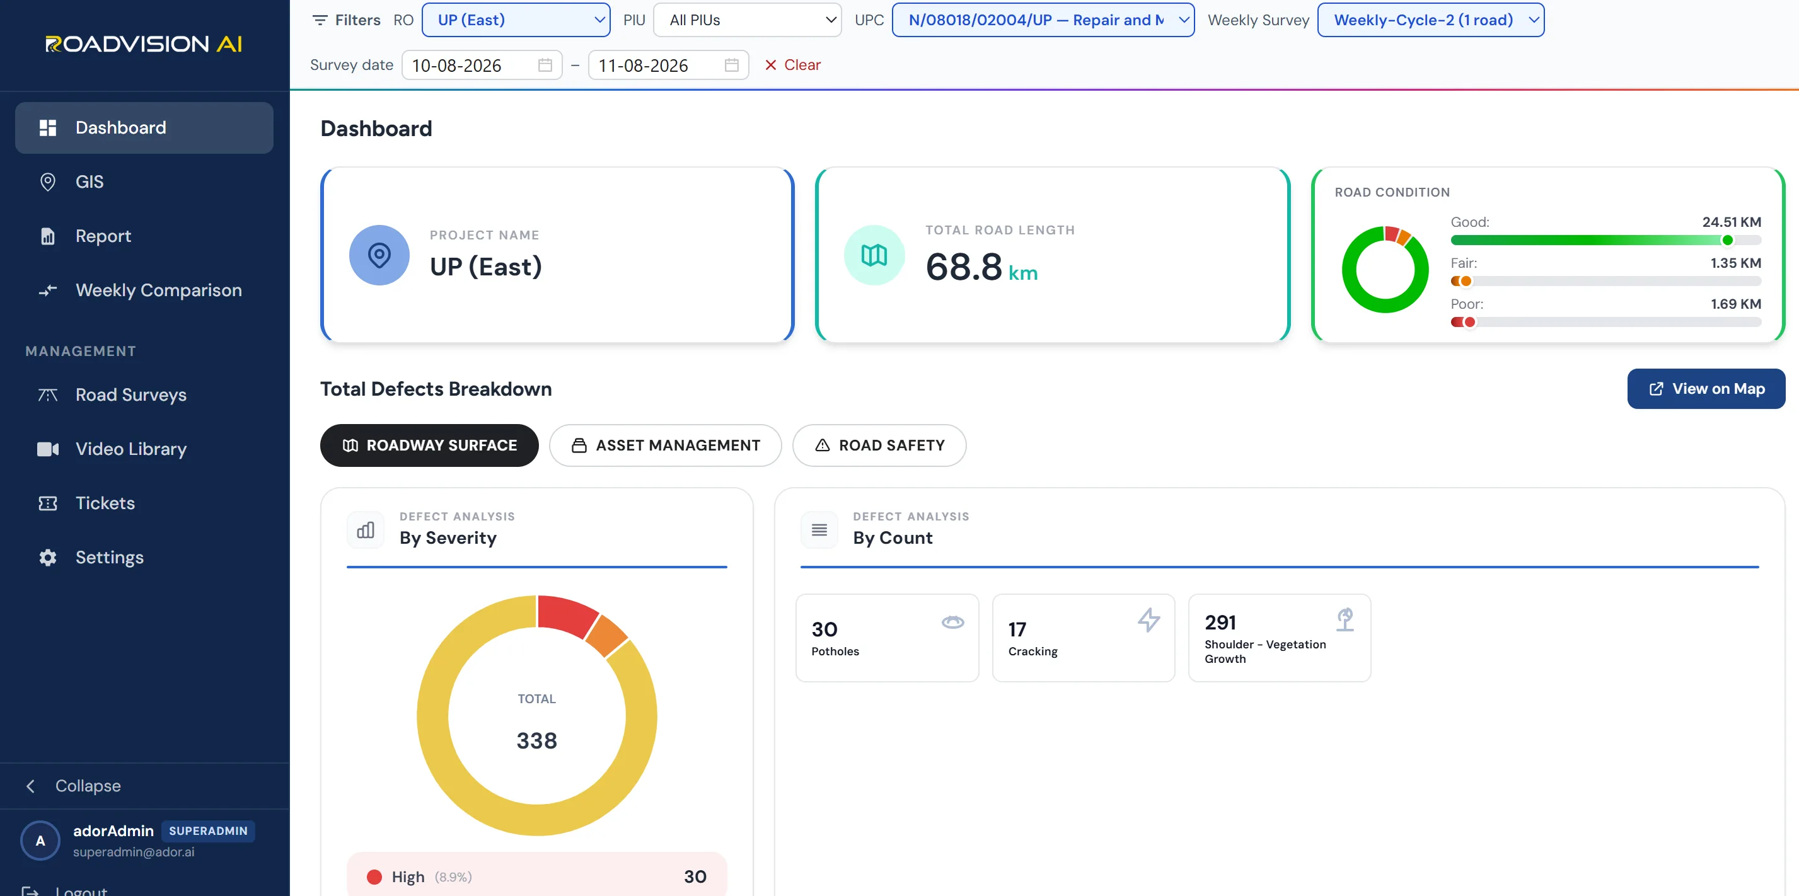Click the Road Surveys road icon
This screenshot has height=896, width=1799.
[47, 394]
